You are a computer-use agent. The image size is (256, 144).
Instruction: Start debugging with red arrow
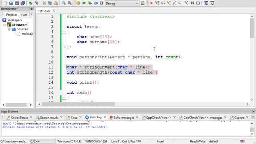tap(151, 3)
